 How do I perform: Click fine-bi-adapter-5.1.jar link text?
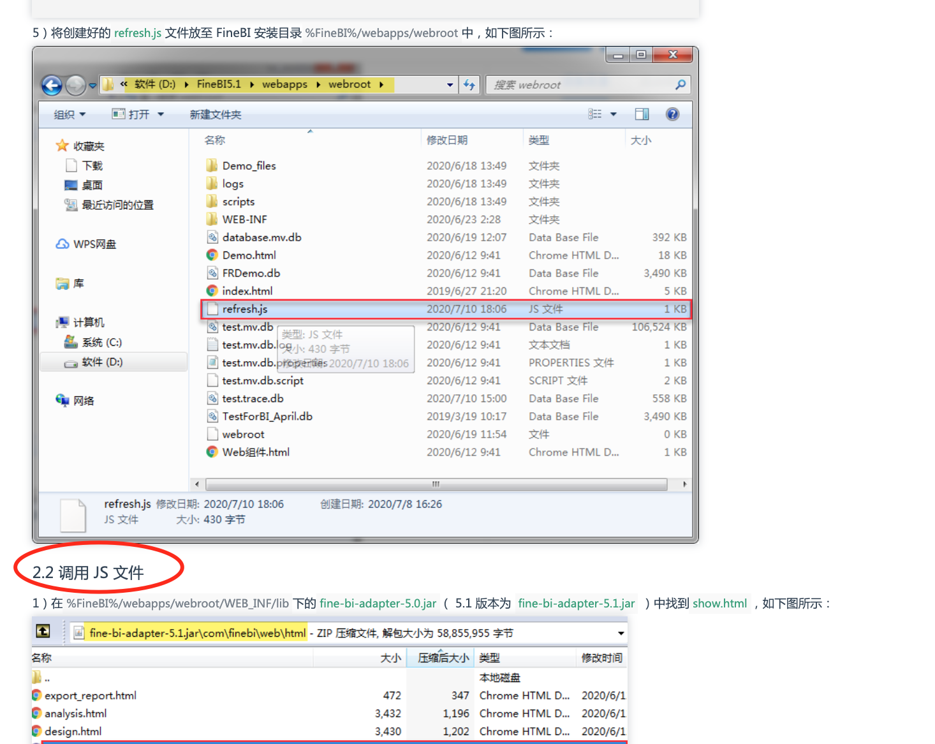(577, 604)
